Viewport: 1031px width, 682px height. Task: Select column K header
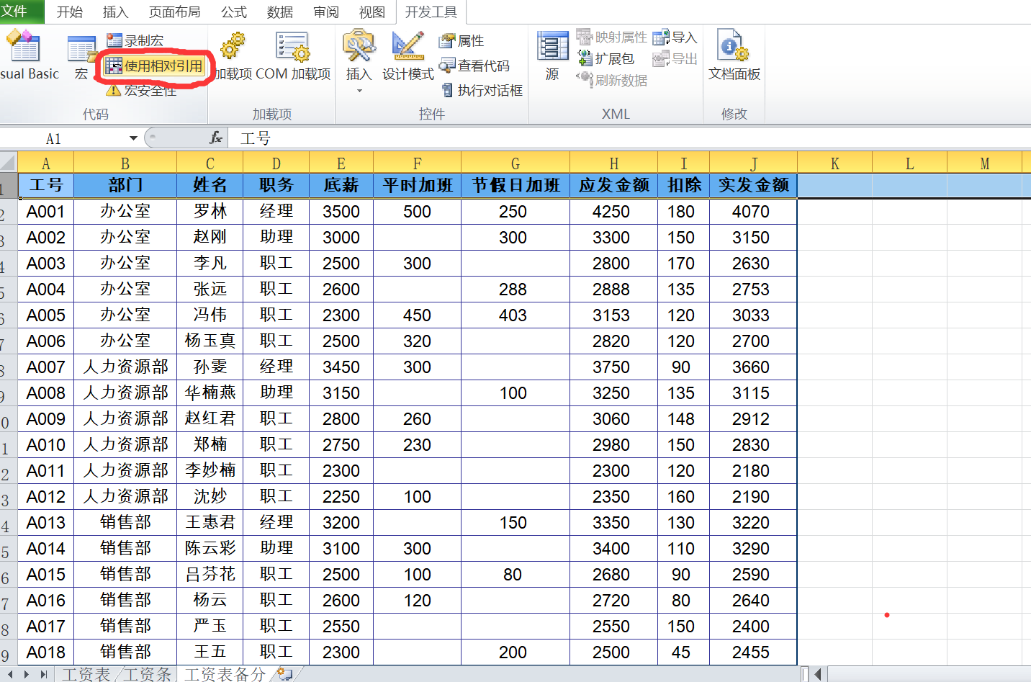point(834,163)
